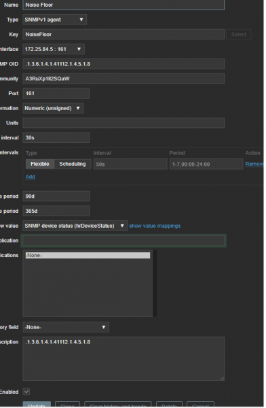This screenshot has width=266, height=408.
Task: Open the host interface dropdown 172.25.84.5 : 161
Action: 54,49
